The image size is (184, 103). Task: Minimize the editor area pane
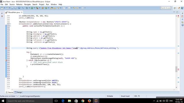click(x=174, y=12)
